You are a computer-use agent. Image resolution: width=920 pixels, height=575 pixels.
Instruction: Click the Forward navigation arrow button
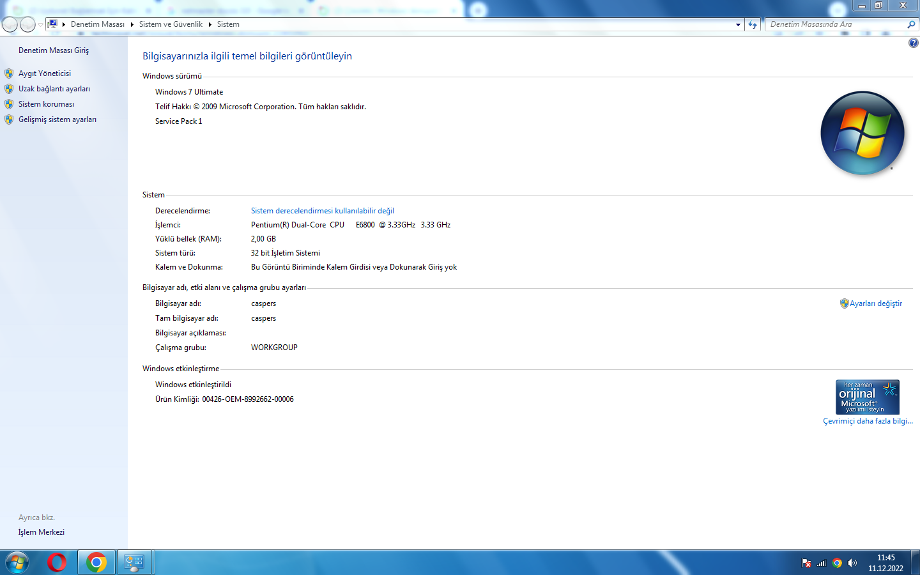click(27, 24)
